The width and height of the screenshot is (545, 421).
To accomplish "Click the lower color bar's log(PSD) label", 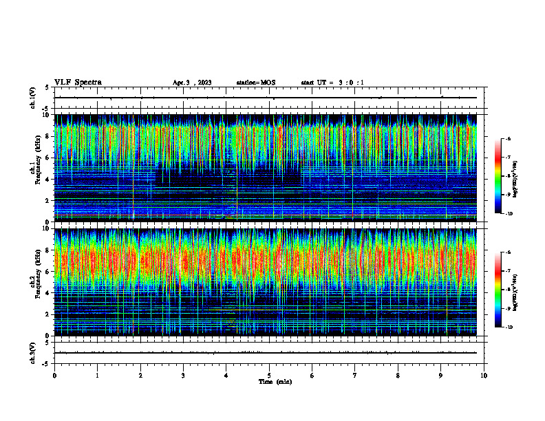I will tap(515, 292).
